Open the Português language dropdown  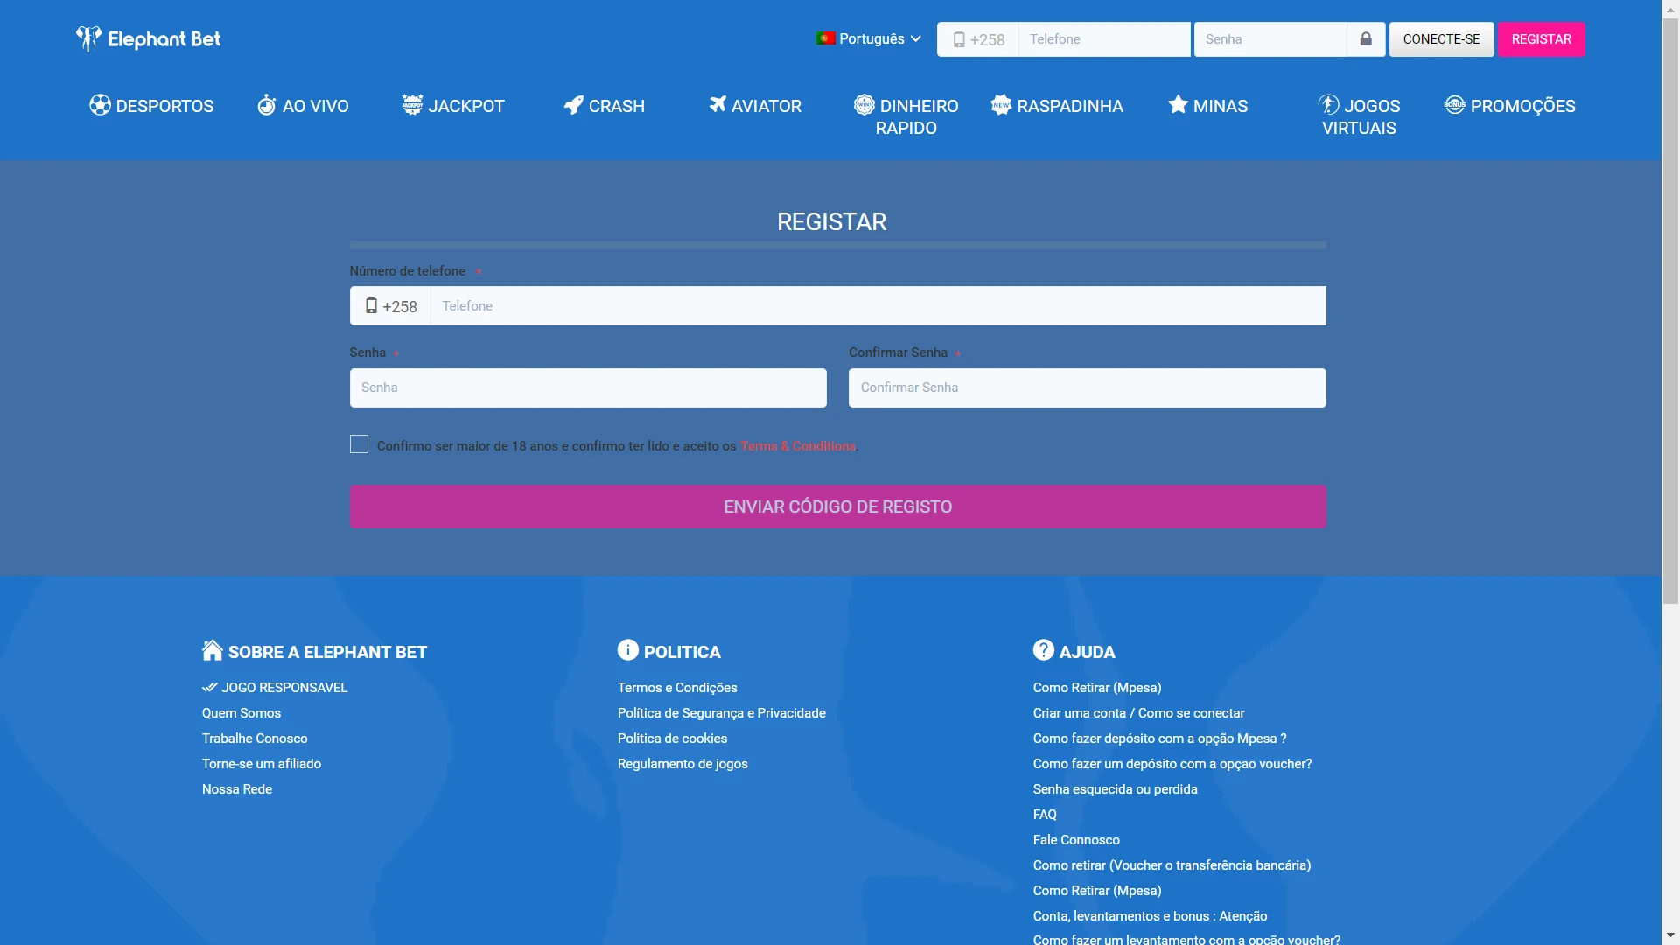tap(869, 39)
